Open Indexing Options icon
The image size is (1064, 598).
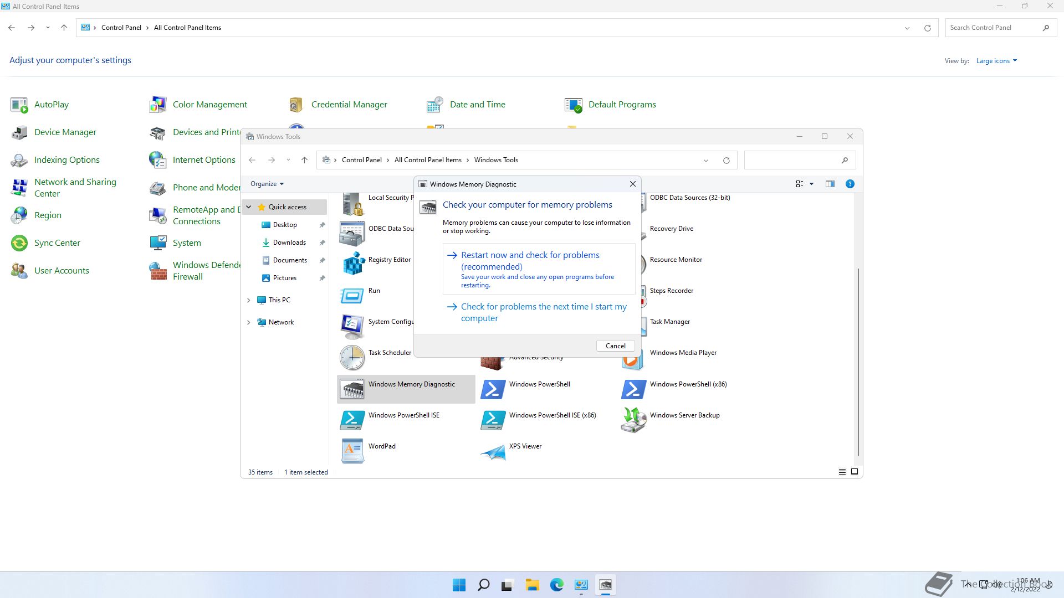pyautogui.click(x=19, y=160)
